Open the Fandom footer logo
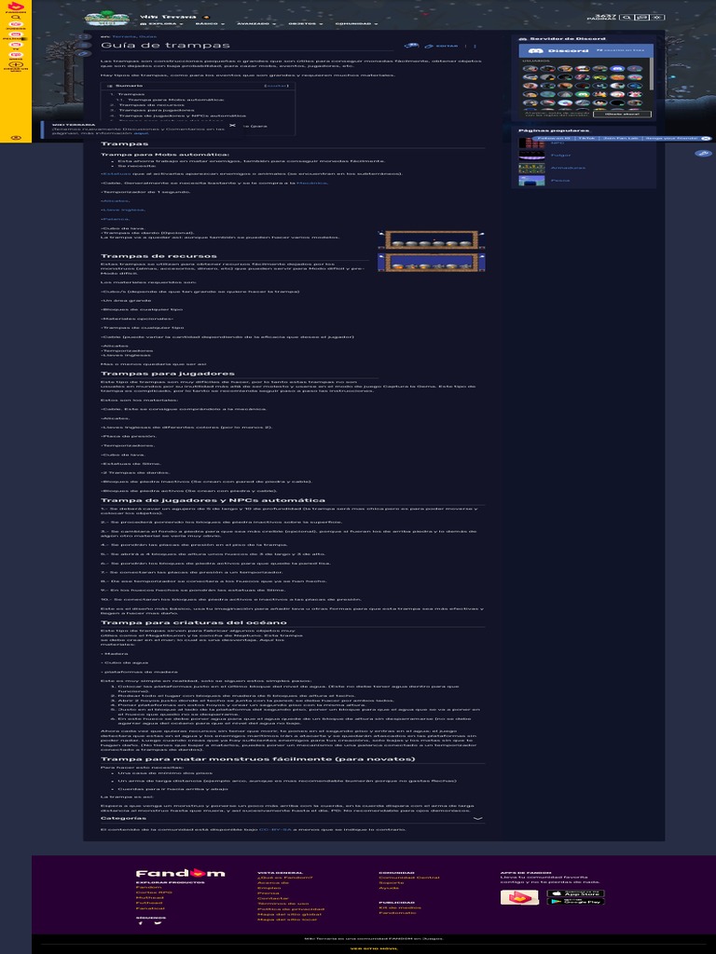The width and height of the screenshot is (716, 954). 180,873
